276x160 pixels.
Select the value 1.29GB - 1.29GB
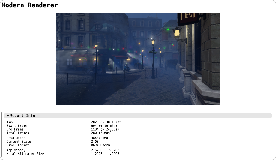coord(105,154)
